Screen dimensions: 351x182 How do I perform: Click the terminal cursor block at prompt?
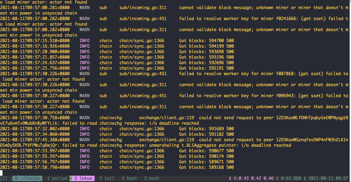pos(1,173)
